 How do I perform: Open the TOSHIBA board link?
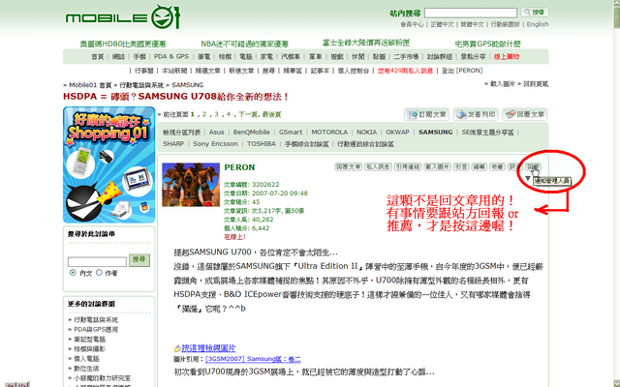262,144
